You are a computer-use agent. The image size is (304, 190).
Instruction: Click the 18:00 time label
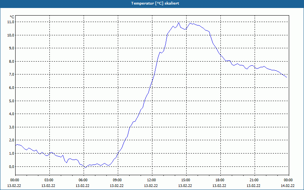point(219,180)
